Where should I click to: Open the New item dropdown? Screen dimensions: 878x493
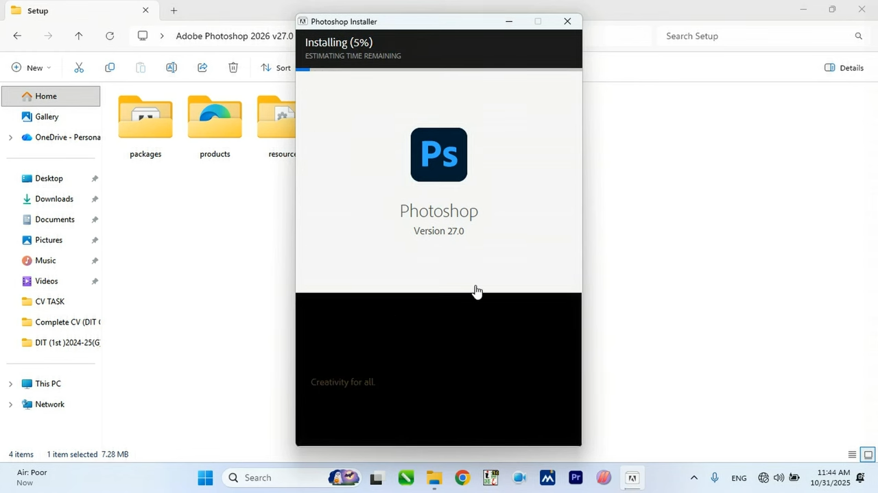(x=32, y=68)
